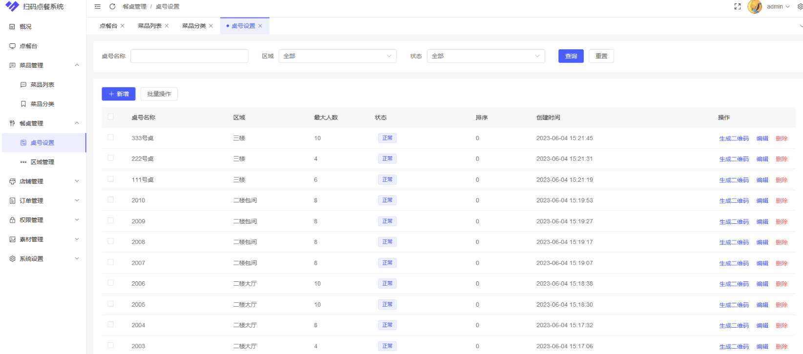The width and height of the screenshot is (803, 354).
Task: Click the 权限管理 lock icon
Action: pyautogui.click(x=12, y=220)
